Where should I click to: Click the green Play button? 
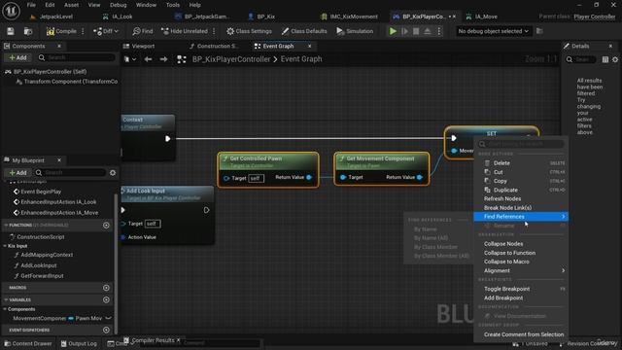click(393, 31)
